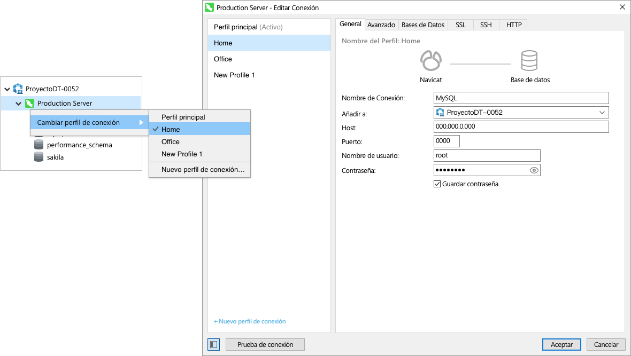Select Perfil principal (Activo) in profile list

269,27
